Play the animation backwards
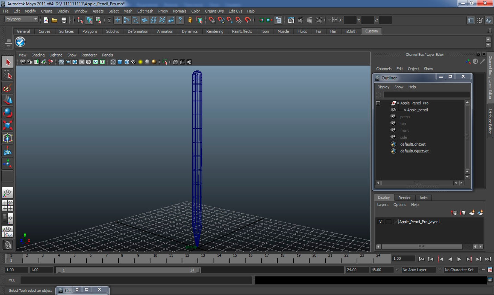The image size is (494, 295). 450,259
